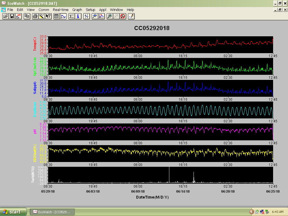Open the Real-time menu
288x216 pixels.
61,10
